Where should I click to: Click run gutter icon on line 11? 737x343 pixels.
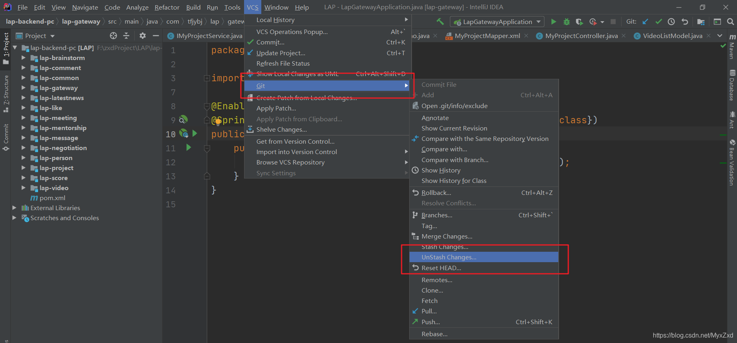188,148
